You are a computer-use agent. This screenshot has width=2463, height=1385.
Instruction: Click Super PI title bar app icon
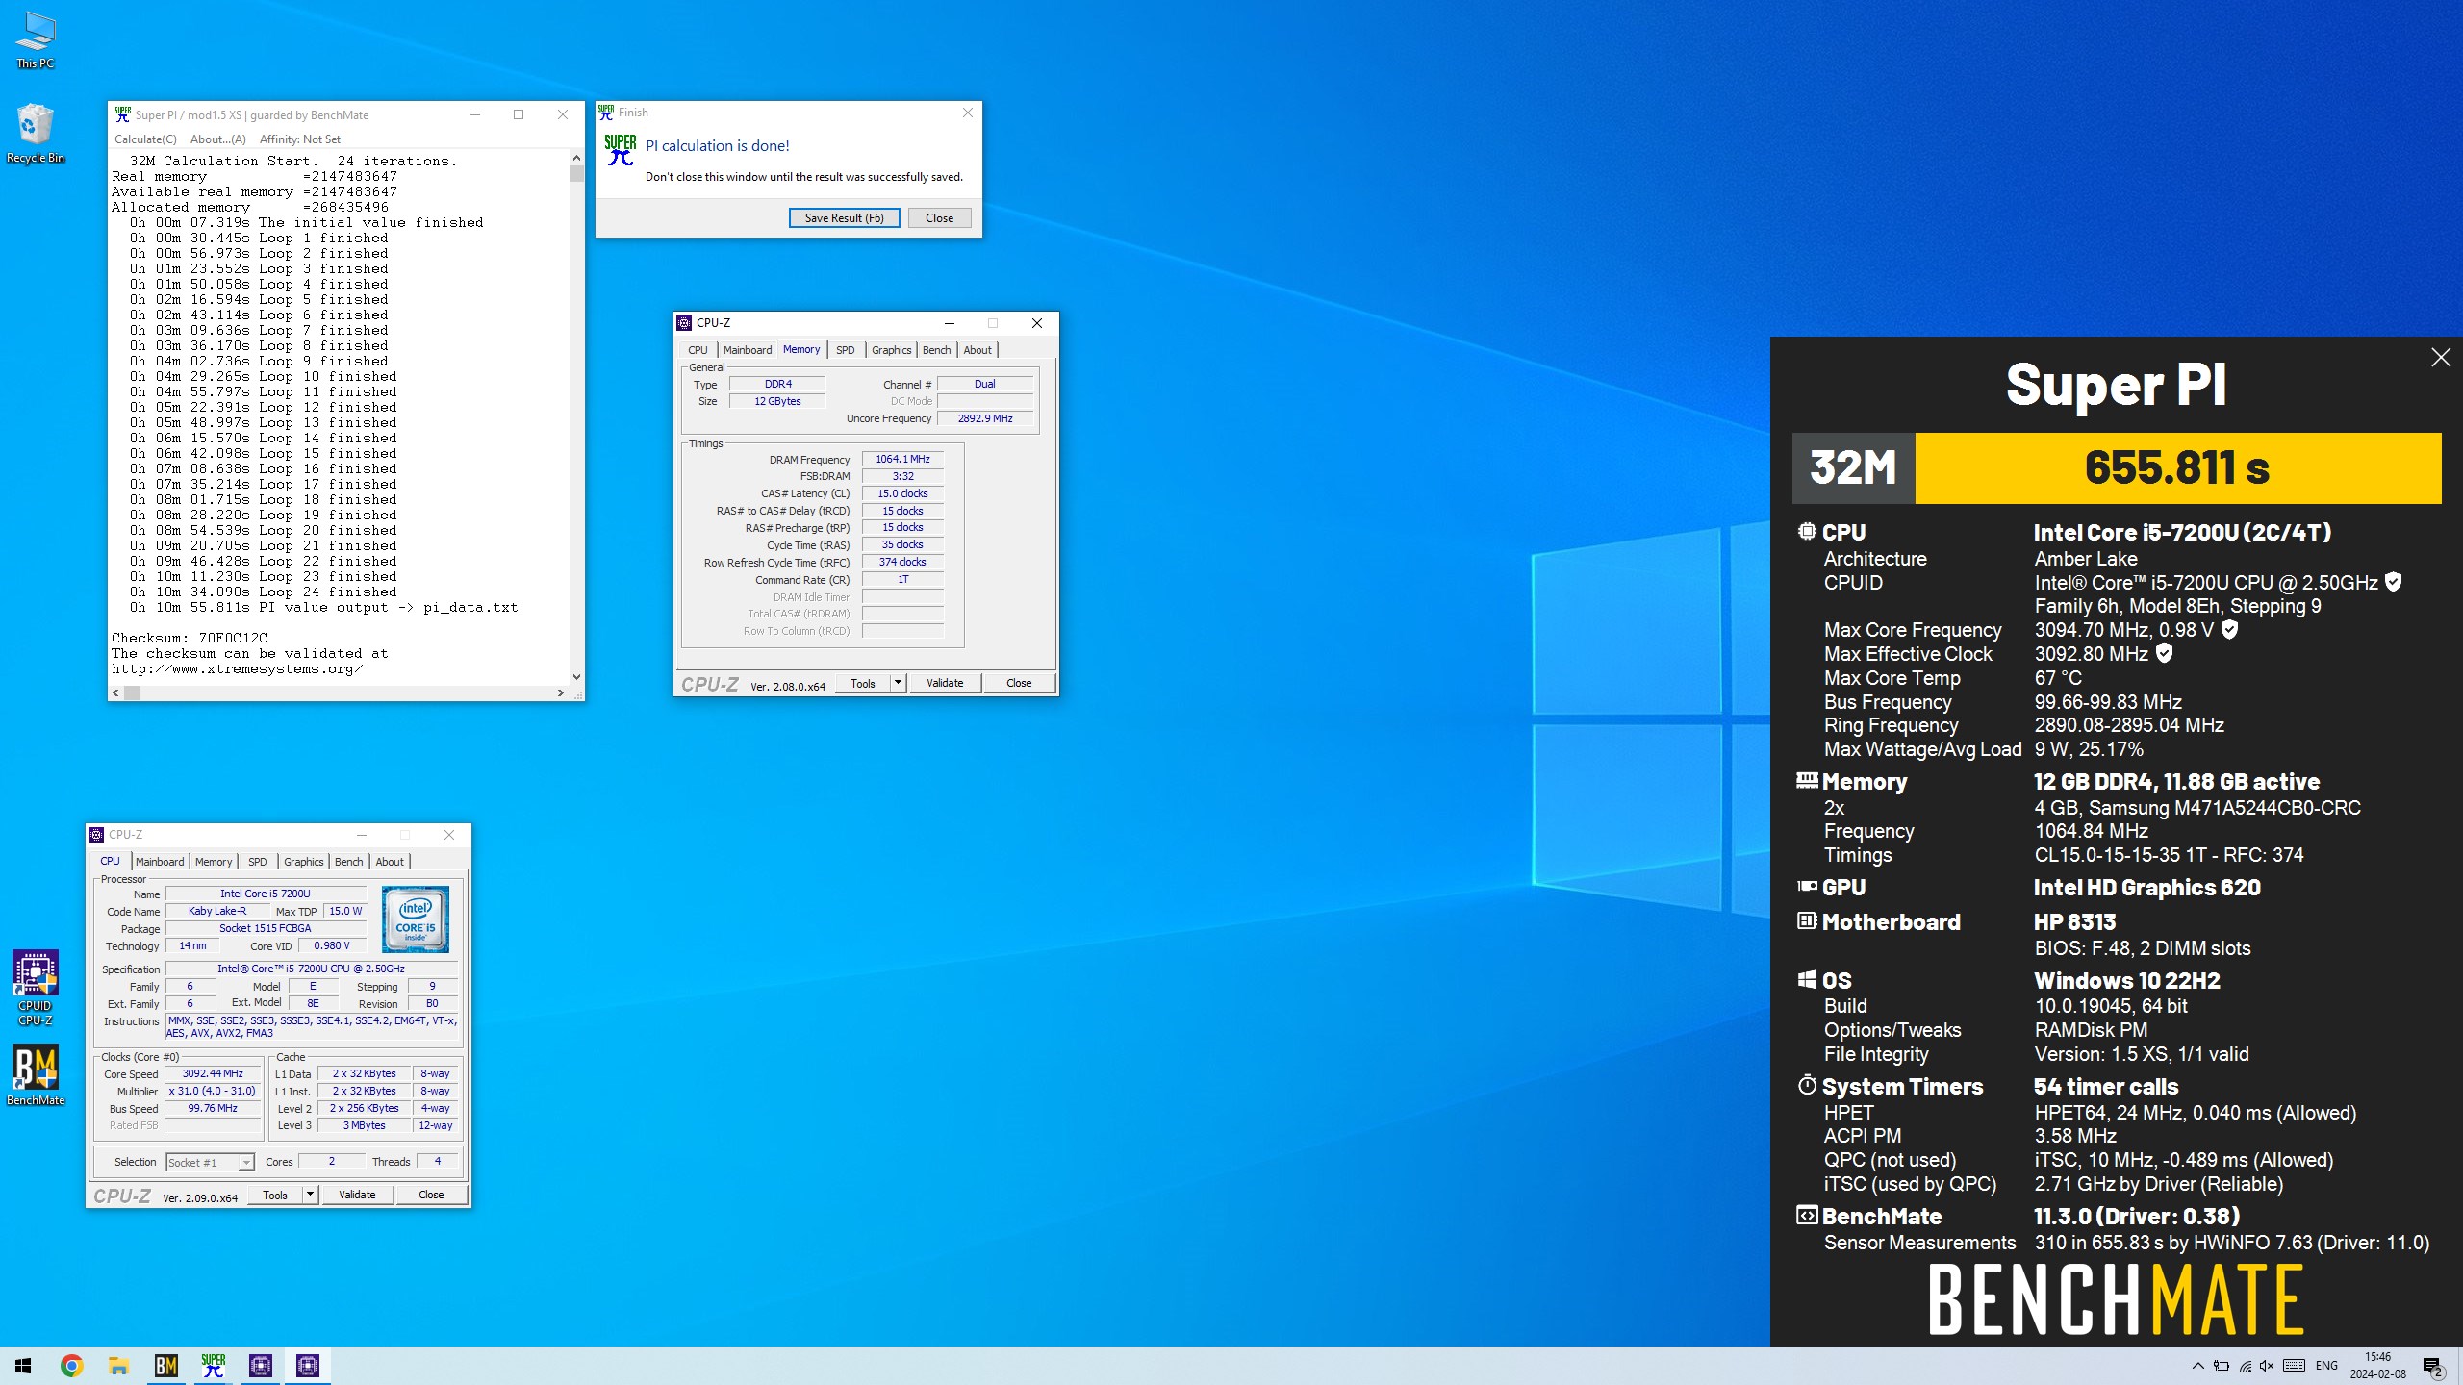point(123,114)
